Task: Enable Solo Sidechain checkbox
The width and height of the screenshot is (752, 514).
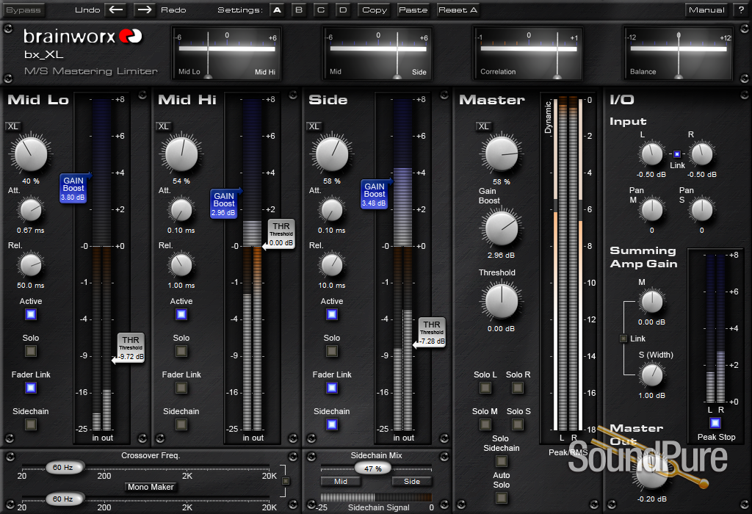Action: (x=501, y=461)
